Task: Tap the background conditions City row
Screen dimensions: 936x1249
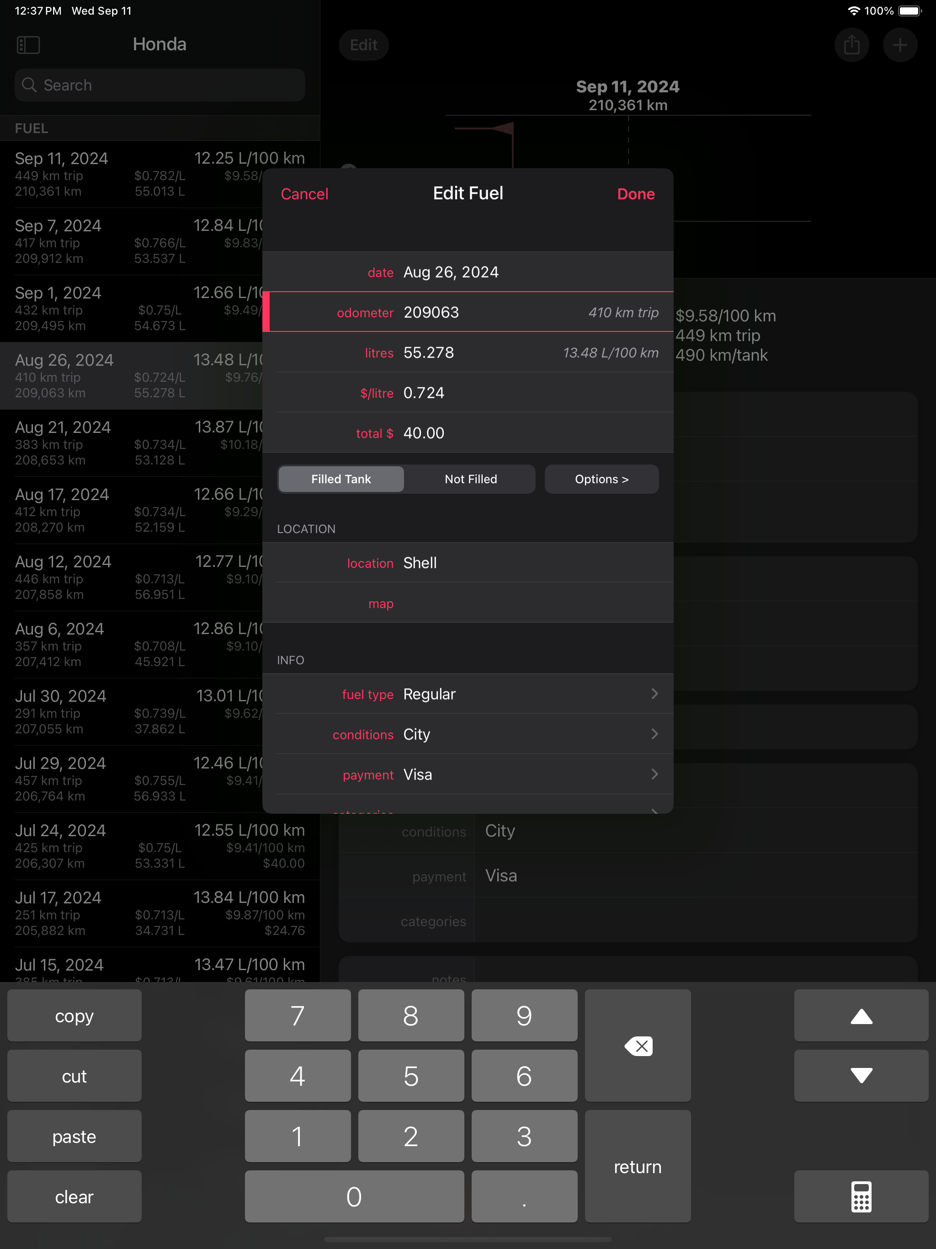Action: tap(628, 831)
